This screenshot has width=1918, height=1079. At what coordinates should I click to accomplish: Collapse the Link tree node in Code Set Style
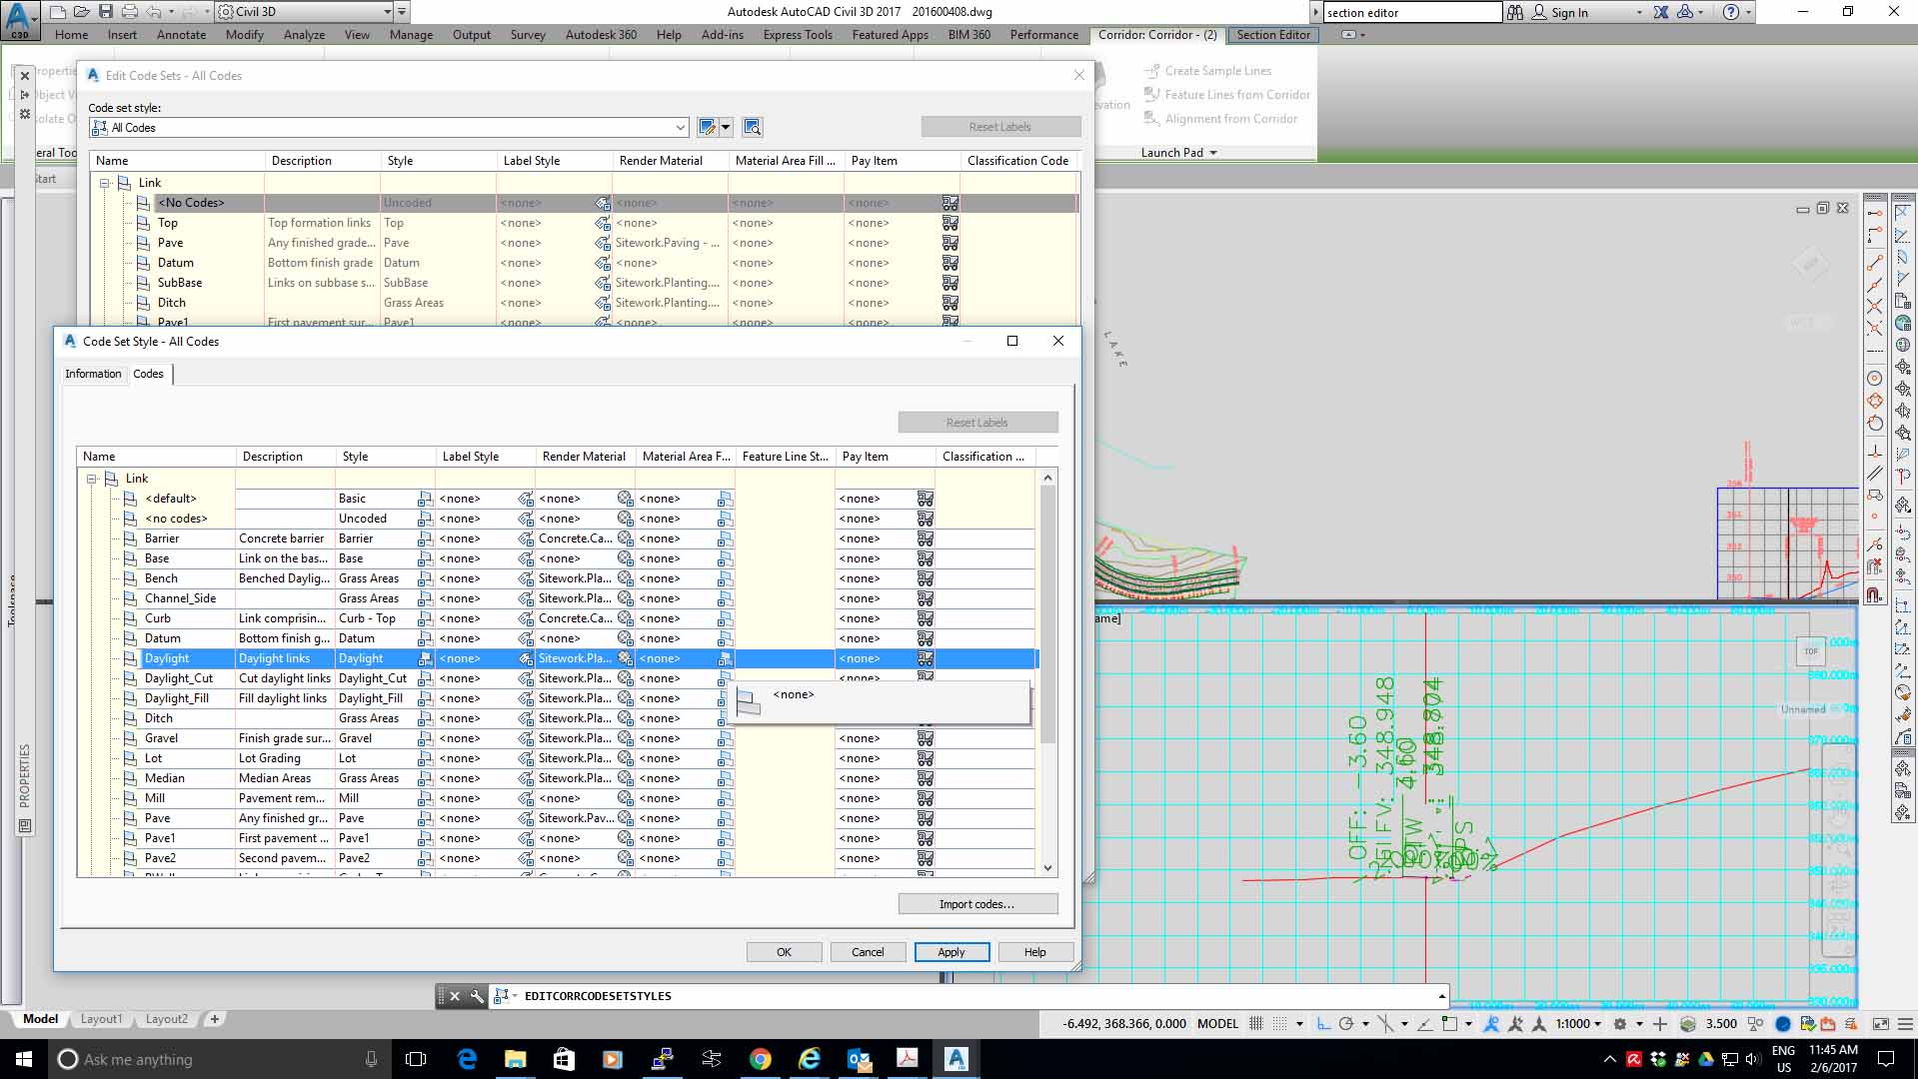click(92, 479)
